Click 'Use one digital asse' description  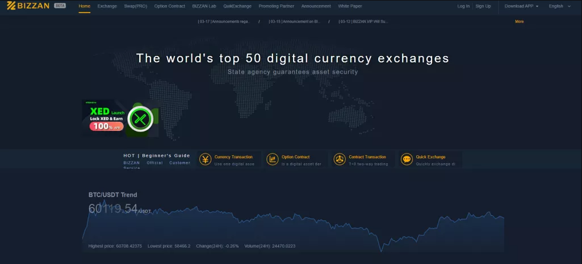coord(234,164)
